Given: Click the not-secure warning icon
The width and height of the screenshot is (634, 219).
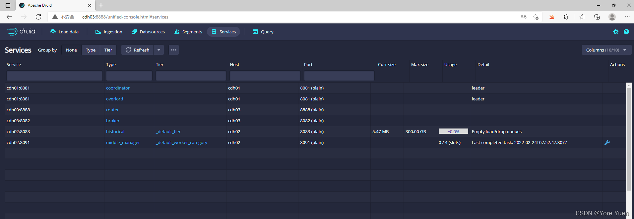Looking at the screenshot, I should pos(55,17).
